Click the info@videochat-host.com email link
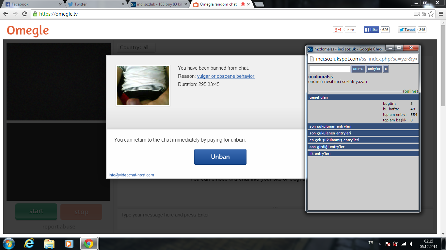The width and height of the screenshot is (446, 250). point(131,175)
